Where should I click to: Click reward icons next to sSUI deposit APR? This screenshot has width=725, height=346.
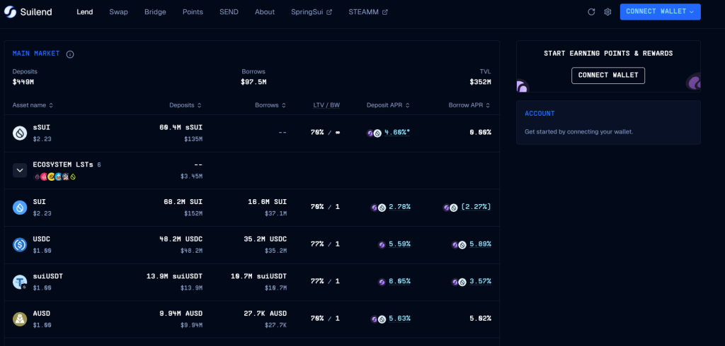coord(374,133)
